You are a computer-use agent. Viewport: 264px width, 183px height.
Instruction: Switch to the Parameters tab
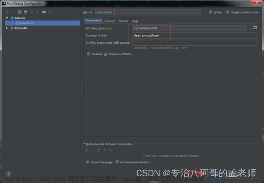click(x=93, y=20)
